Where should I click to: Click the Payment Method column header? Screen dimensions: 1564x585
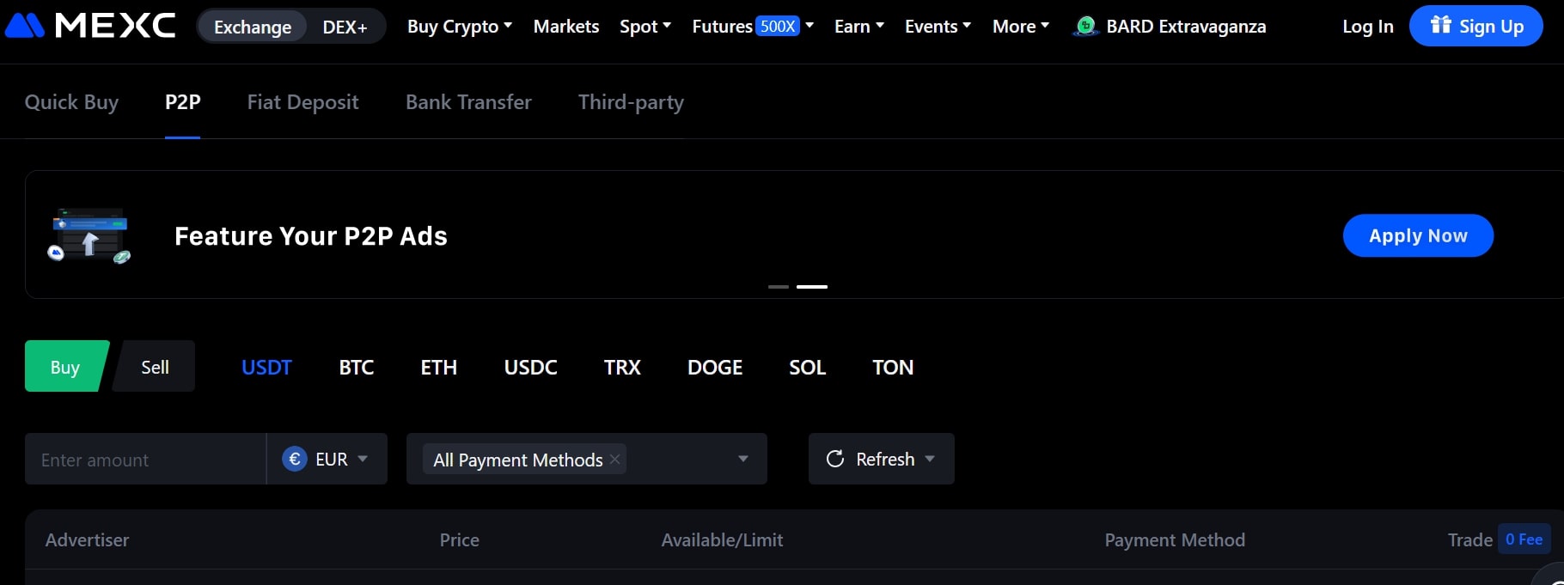[x=1175, y=539]
